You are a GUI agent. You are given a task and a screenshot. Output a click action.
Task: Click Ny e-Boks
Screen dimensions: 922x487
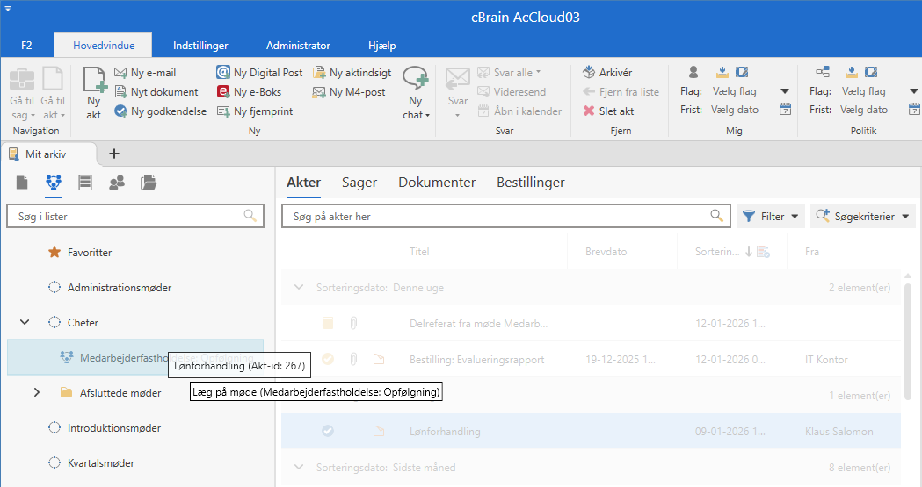click(x=250, y=92)
